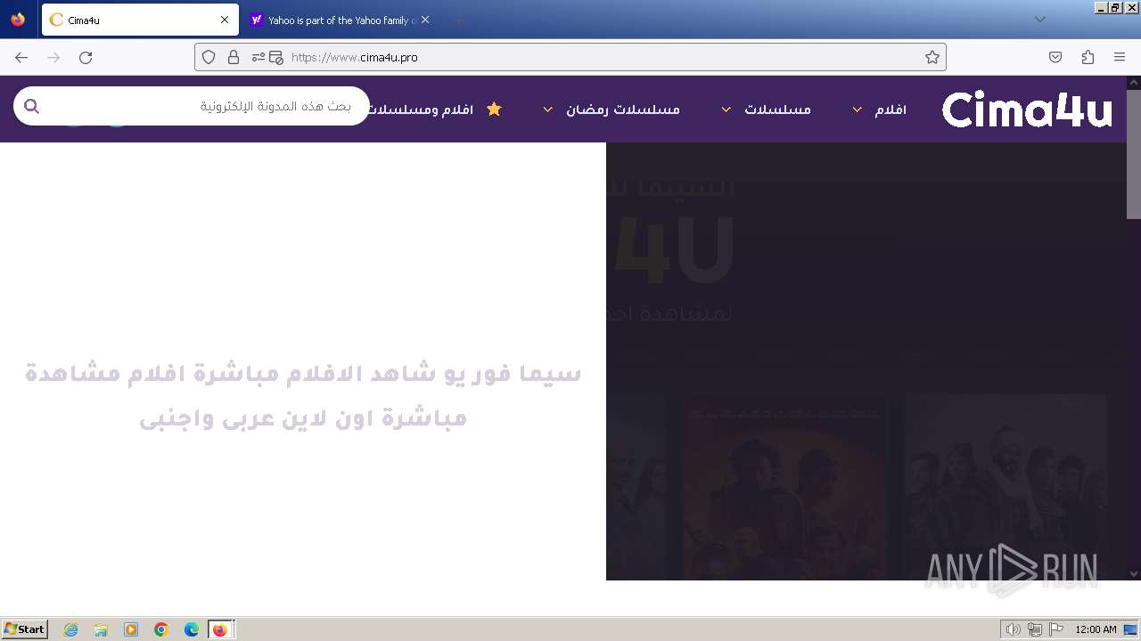Launch Windows Media Player from the taskbar
1141x641 pixels.
131,629
